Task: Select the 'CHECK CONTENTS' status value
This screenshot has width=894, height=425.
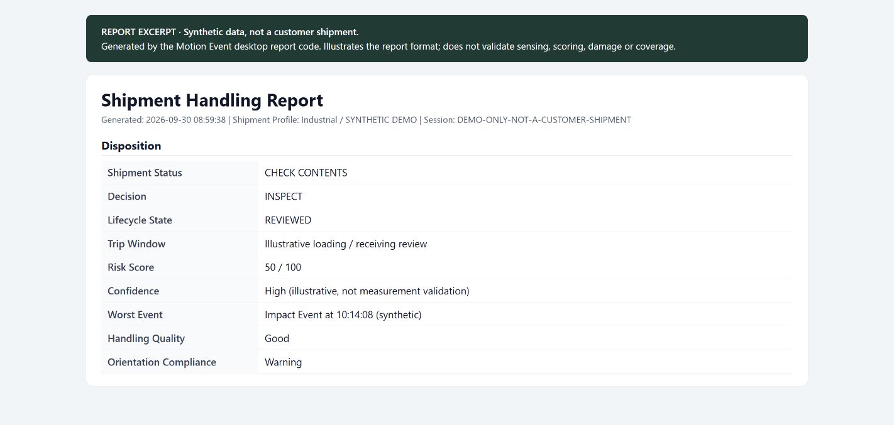Action: [306, 173]
